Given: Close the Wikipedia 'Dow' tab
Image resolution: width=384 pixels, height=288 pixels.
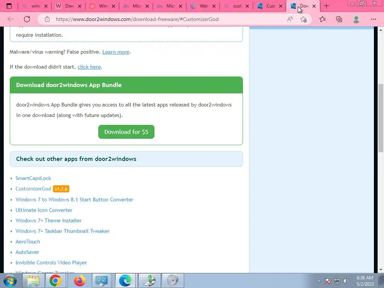Looking at the screenshot, I should tap(79, 6).
